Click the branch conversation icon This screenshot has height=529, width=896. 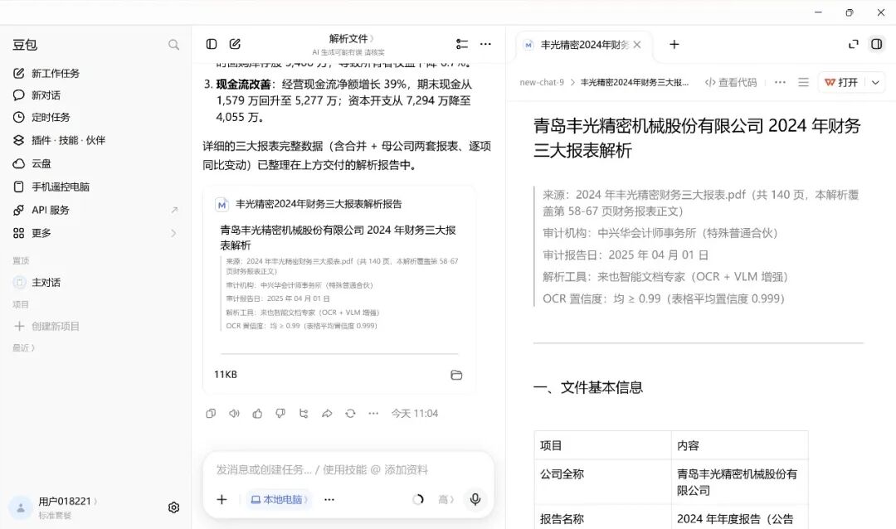click(304, 413)
